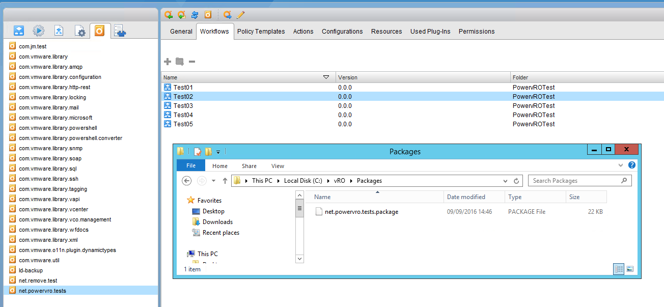The image size is (664, 307).
Task: Click the refresh icon in Explorer address bar
Action: click(x=516, y=181)
